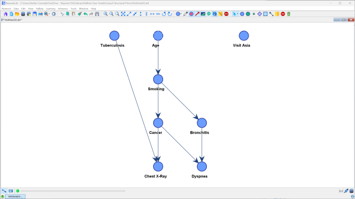Viewport: 355px width, 199px height.
Task: Select the red forbidden-arc tool
Action: (283, 14)
